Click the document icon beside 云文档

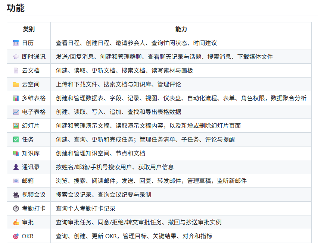coord(16,70)
